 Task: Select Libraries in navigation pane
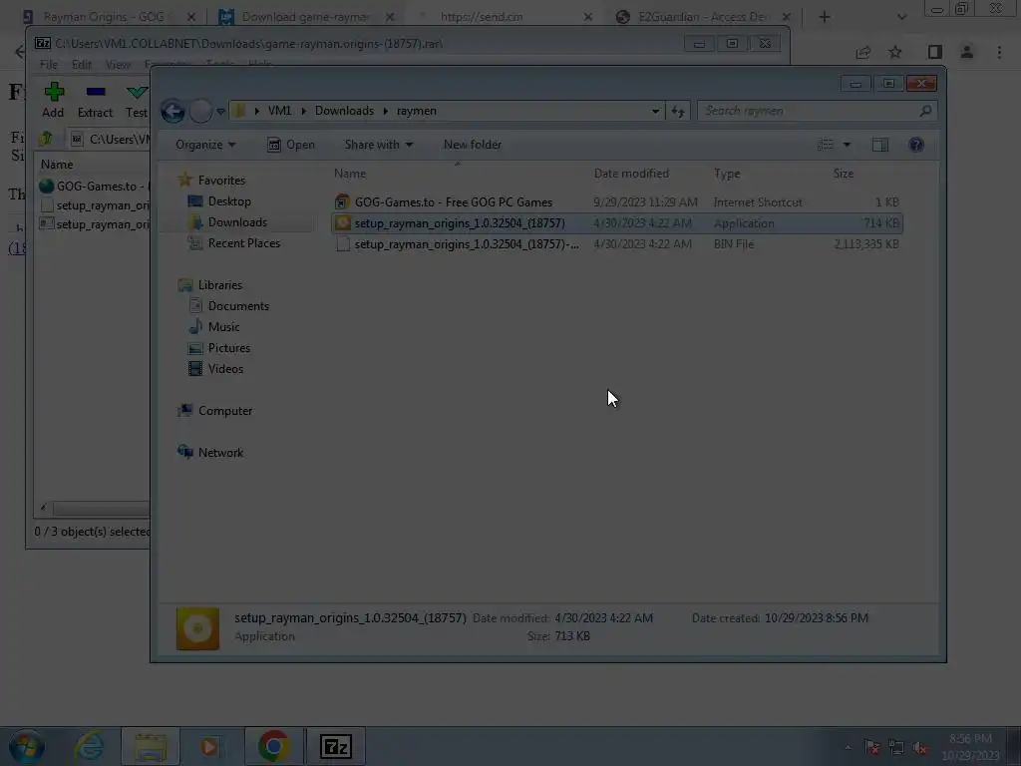pyautogui.click(x=210, y=284)
